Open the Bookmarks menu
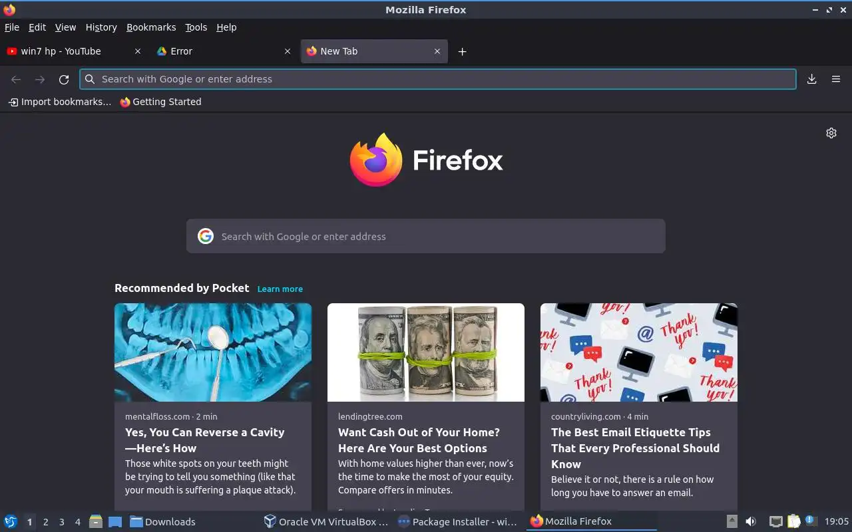 [151, 27]
